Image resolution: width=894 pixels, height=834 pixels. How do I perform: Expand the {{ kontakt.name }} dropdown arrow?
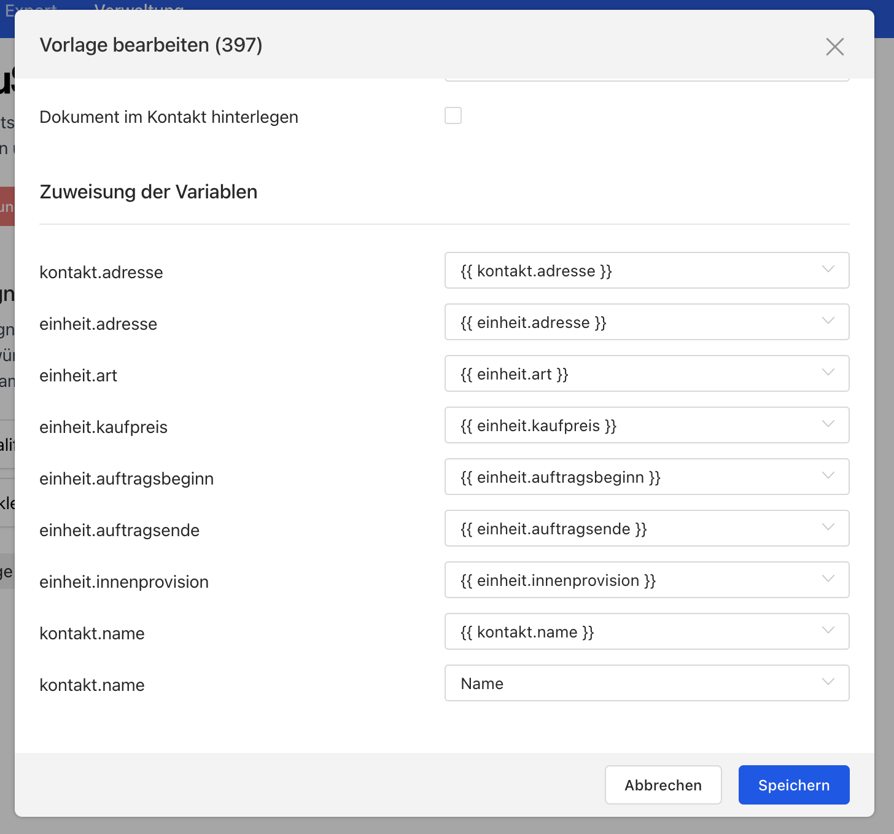[828, 631]
